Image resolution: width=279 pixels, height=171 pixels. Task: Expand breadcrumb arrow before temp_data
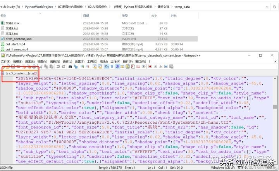[x=172, y=7]
